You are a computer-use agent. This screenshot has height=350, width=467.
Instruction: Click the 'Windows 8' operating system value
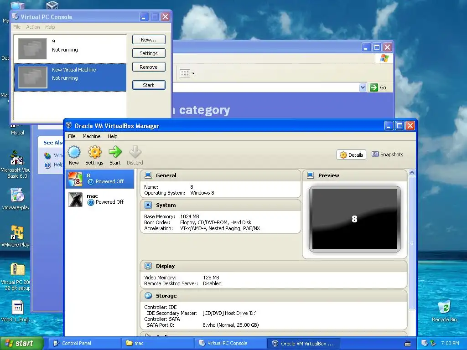click(x=202, y=193)
